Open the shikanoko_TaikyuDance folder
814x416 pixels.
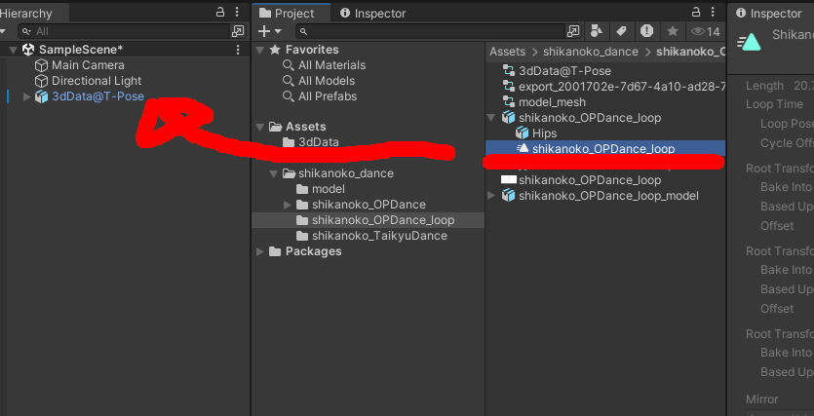coord(379,236)
